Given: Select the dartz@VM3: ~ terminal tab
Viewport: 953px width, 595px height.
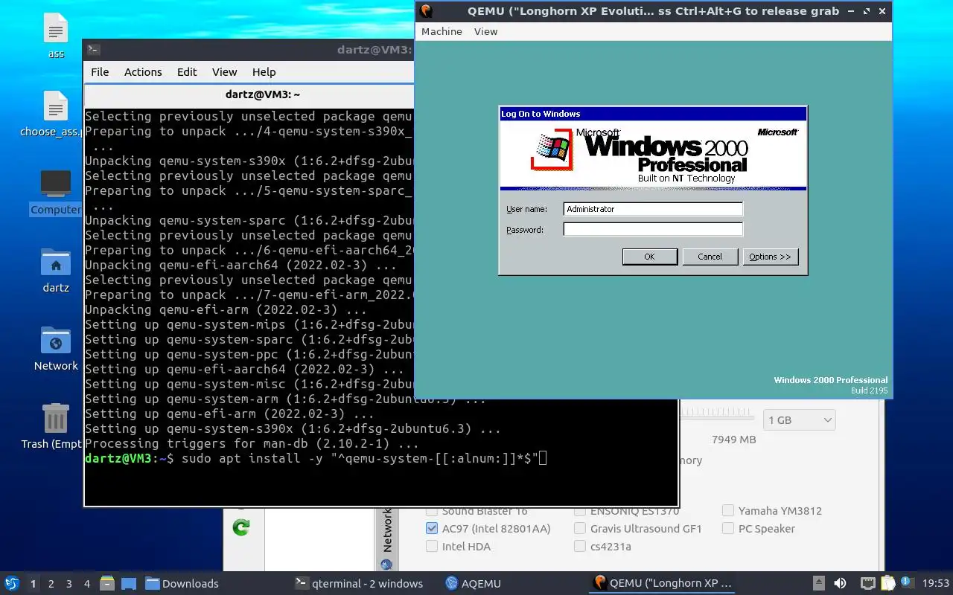Looking at the screenshot, I should pyautogui.click(x=263, y=94).
